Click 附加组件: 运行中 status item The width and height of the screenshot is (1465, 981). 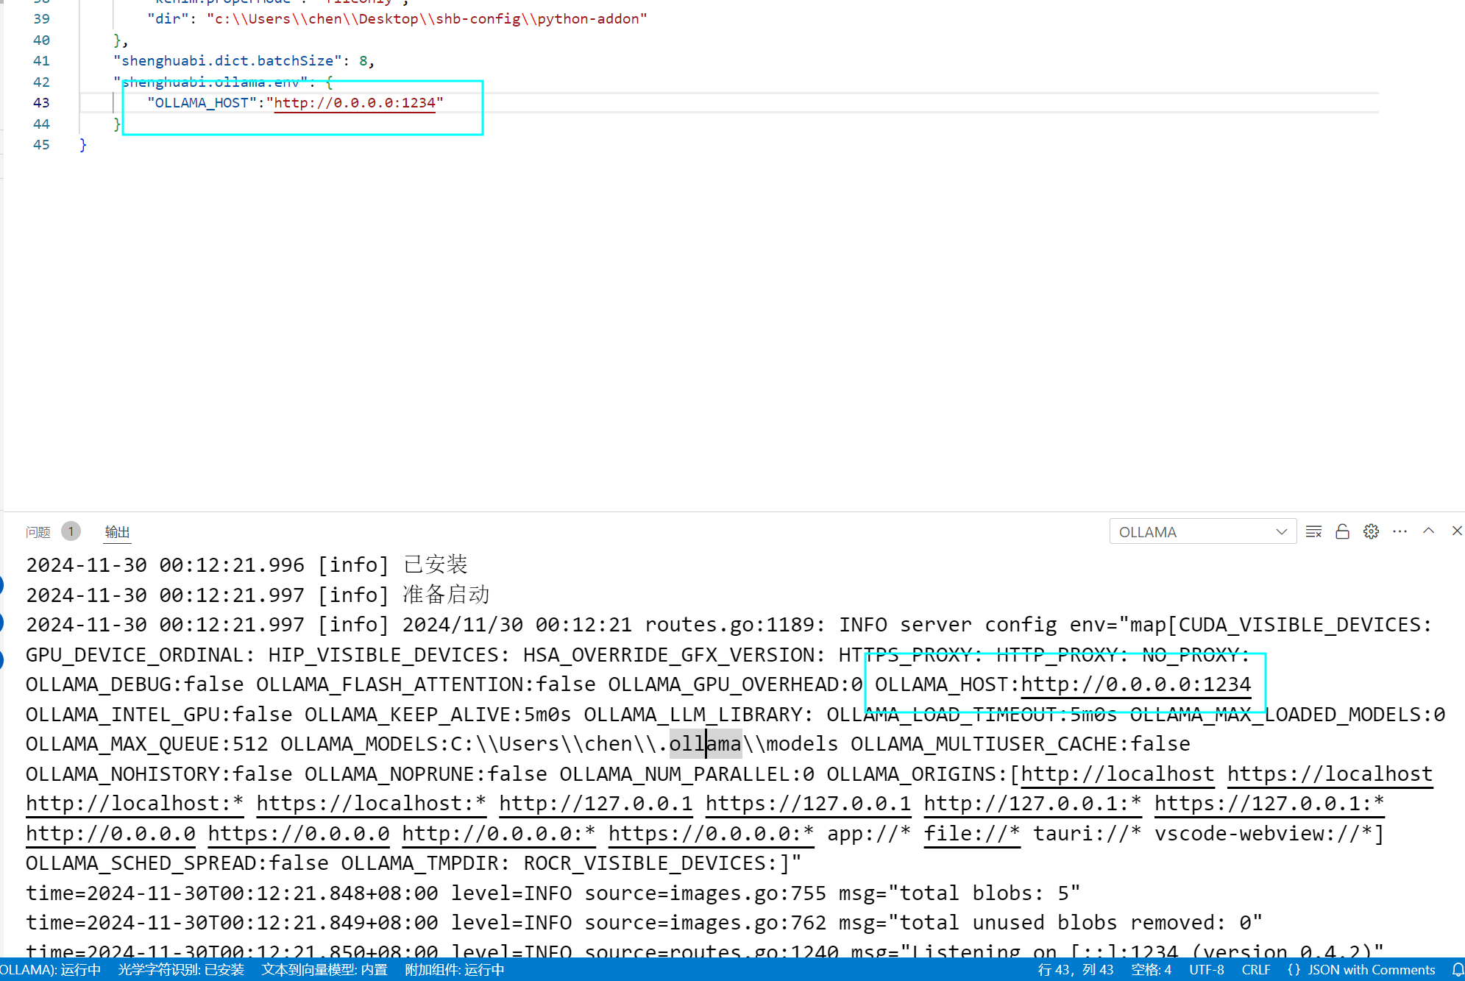click(x=455, y=970)
